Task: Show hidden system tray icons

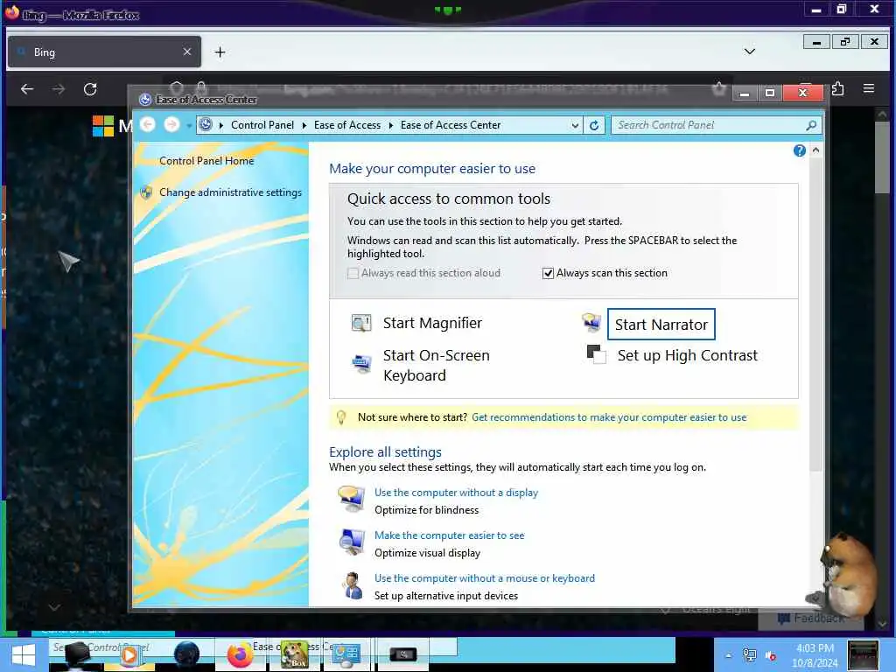Action: pyautogui.click(x=729, y=655)
